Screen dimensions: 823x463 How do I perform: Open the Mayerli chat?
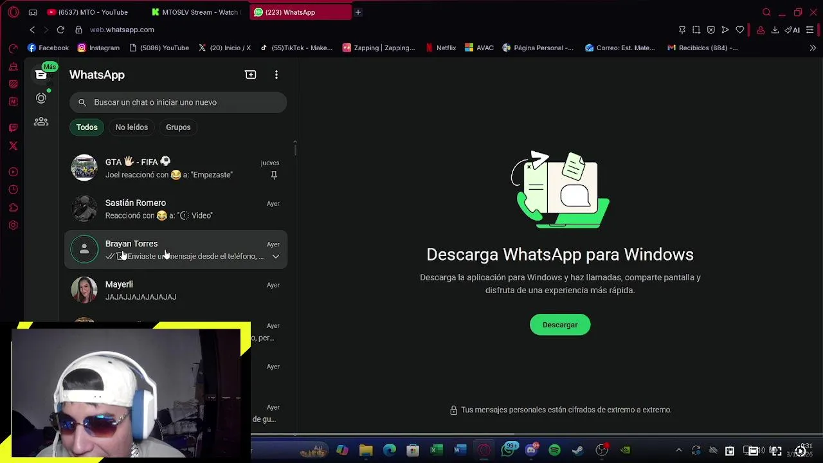pos(176,290)
